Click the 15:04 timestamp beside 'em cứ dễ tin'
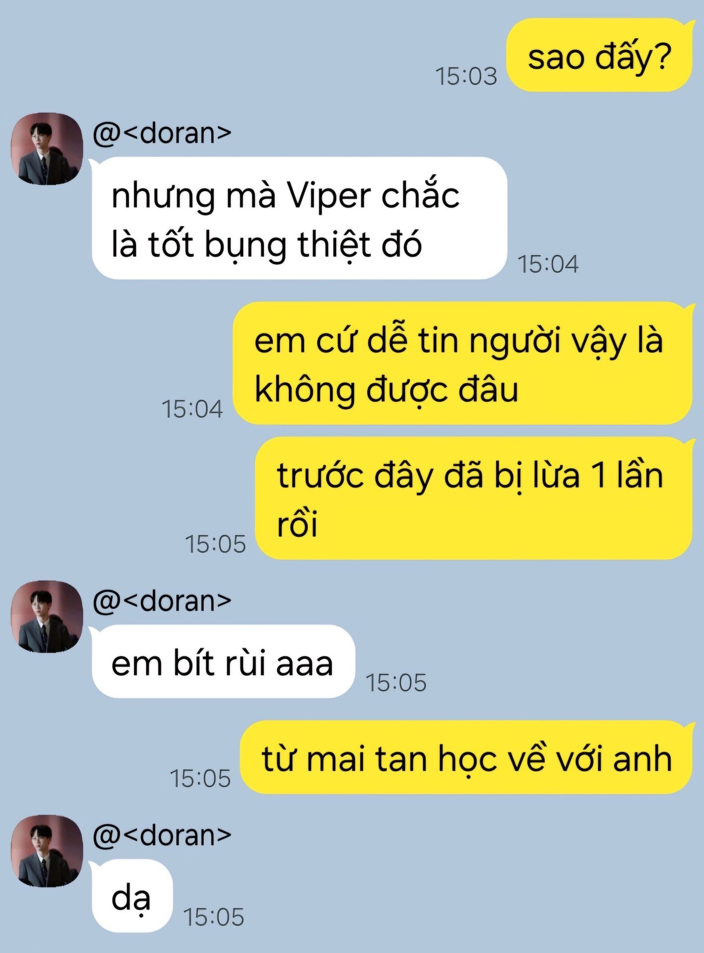 (192, 409)
